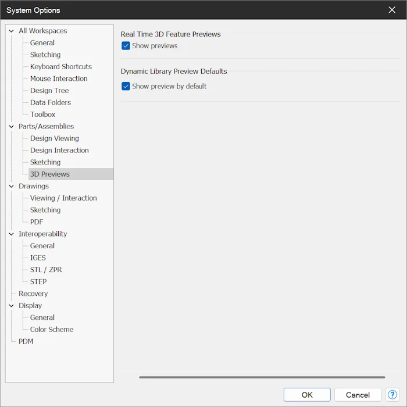407x407 pixels.
Task: Open STEP interoperability options
Action: pyautogui.click(x=38, y=281)
